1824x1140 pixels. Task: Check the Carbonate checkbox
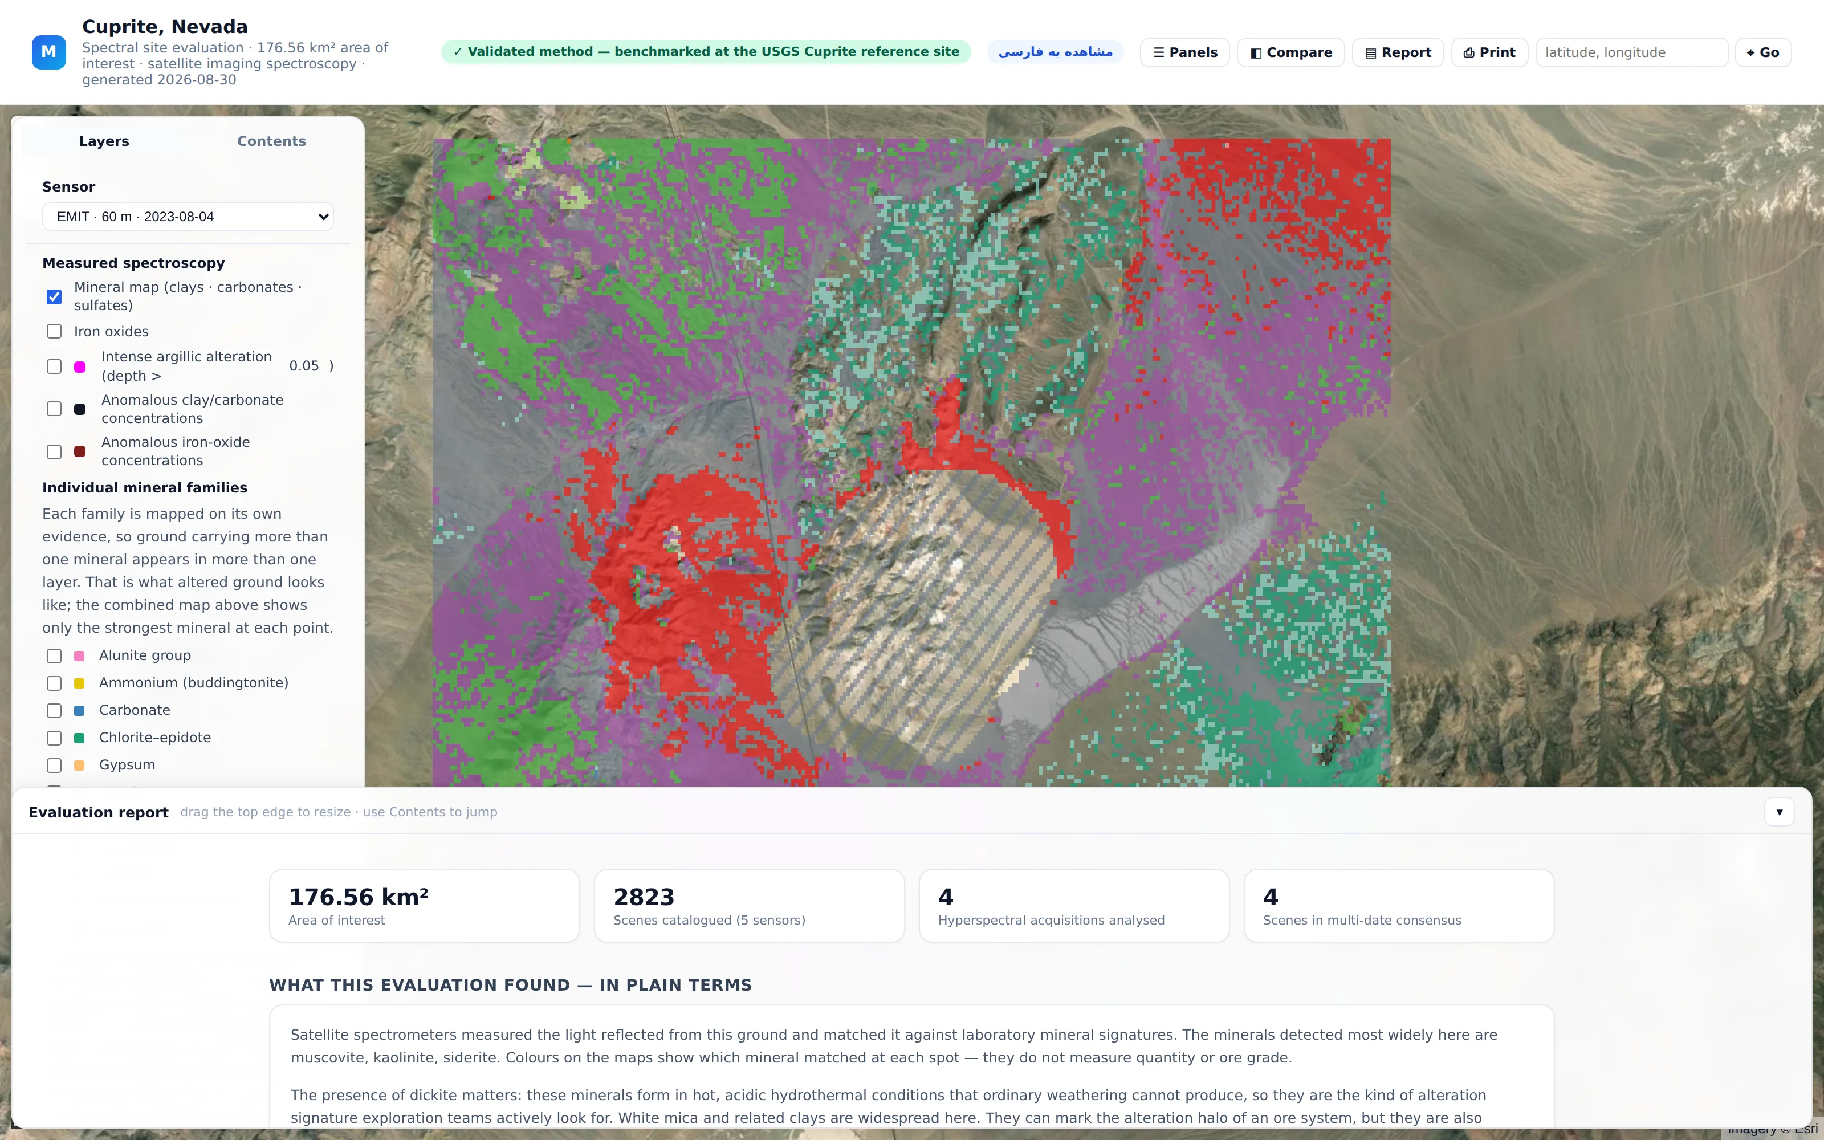(54, 711)
